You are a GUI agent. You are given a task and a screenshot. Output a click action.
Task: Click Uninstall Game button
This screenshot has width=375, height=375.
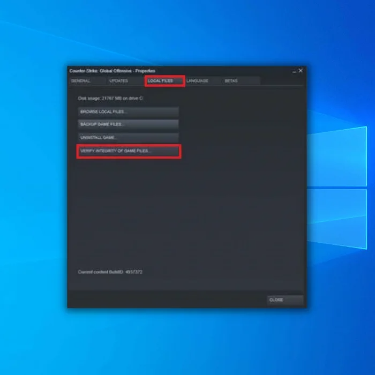click(x=129, y=138)
